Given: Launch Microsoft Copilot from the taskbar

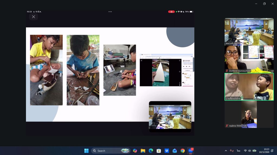Looking at the screenshot, I should click(x=135, y=151).
